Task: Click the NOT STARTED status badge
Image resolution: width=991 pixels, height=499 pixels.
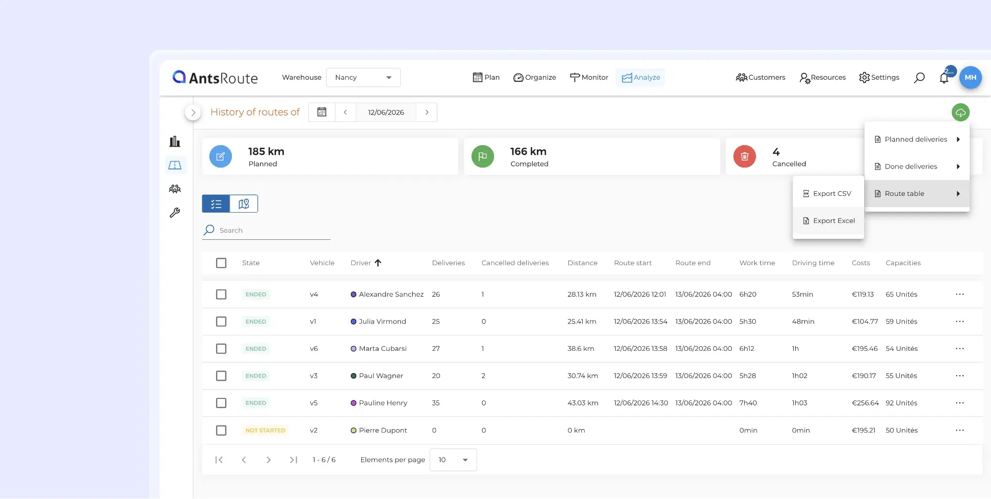Action: [x=265, y=430]
